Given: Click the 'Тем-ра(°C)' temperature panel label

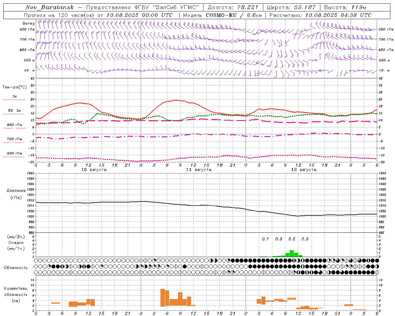Looking at the screenshot, I should pos(15,87).
